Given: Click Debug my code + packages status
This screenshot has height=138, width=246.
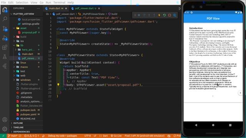Looking at the screenshot, I should (x=62, y=136).
